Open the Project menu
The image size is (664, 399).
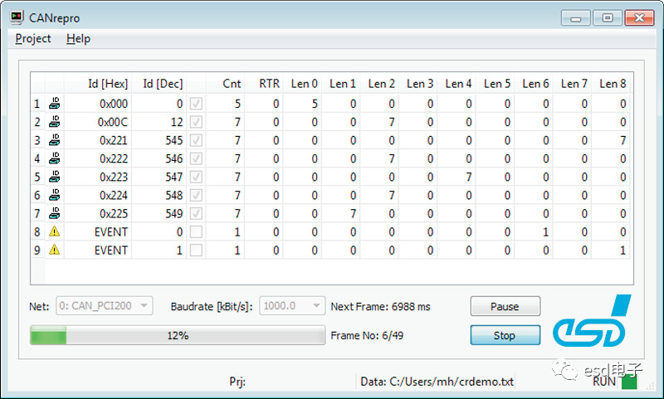tap(33, 39)
